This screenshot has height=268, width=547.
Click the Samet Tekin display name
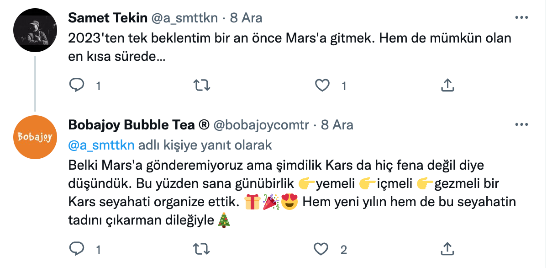point(108,18)
